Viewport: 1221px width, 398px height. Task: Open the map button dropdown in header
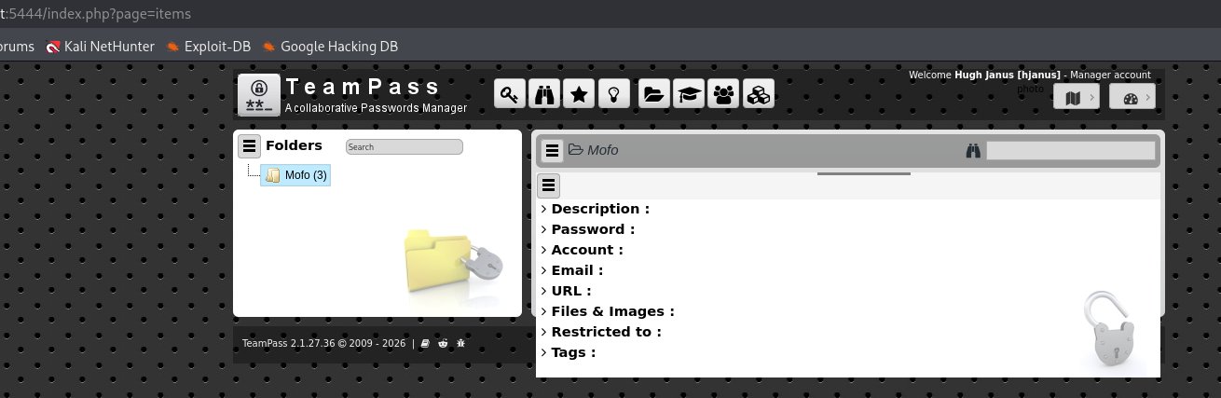click(1077, 97)
